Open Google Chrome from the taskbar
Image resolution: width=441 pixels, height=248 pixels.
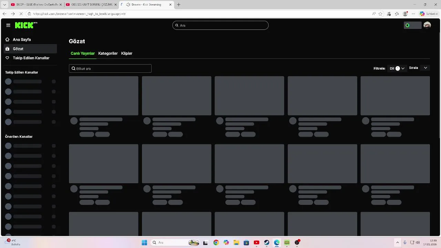[x=216, y=242]
